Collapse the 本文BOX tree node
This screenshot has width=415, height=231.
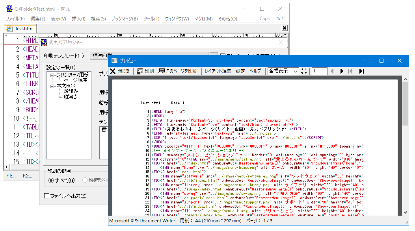coord(52,86)
